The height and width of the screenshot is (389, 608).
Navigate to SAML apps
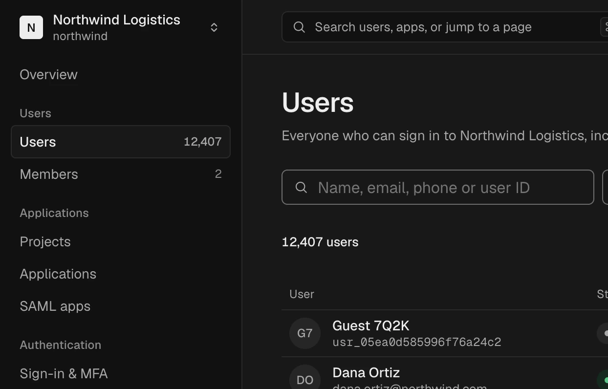click(55, 306)
